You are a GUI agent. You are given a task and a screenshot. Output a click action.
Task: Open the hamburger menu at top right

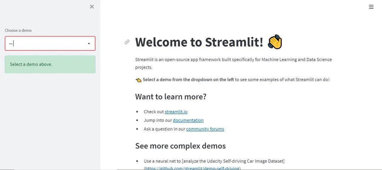coord(371,7)
